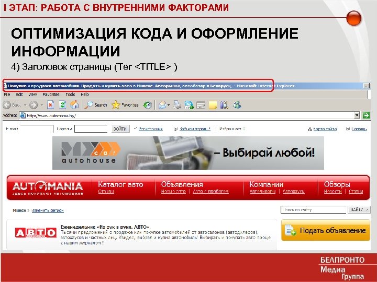Click the Карта сайта link
This screenshot has width=377, height=282.
325,129
